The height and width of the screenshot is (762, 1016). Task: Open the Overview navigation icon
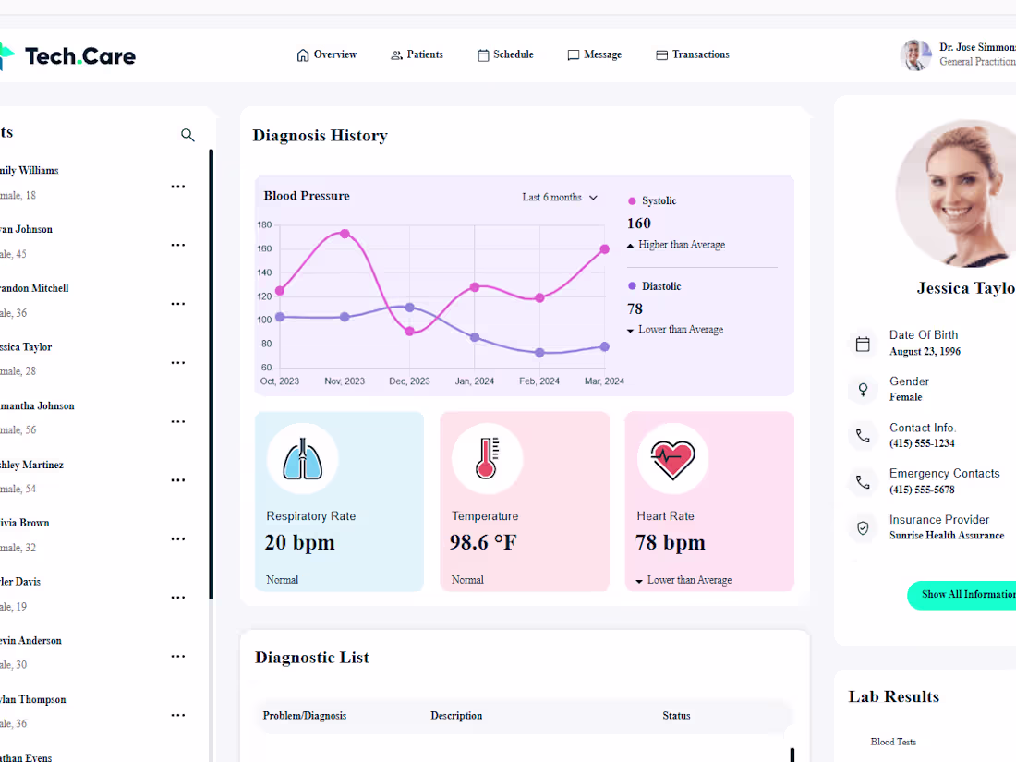[302, 54]
